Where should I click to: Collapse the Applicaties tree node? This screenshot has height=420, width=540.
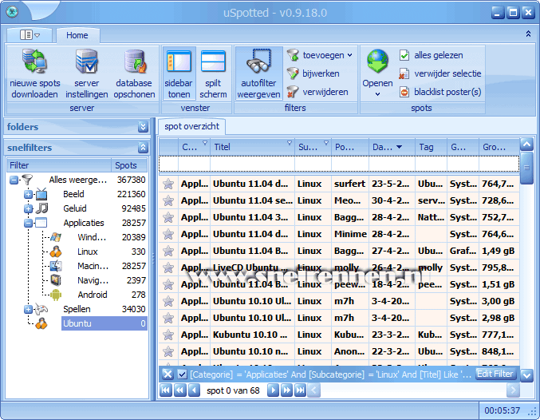(x=28, y=224)
